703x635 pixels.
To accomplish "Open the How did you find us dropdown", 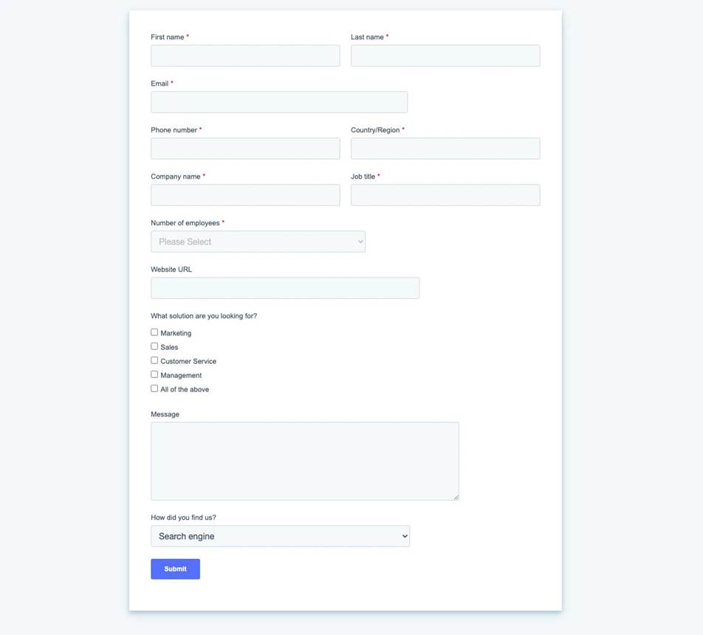I will point(280,536).
